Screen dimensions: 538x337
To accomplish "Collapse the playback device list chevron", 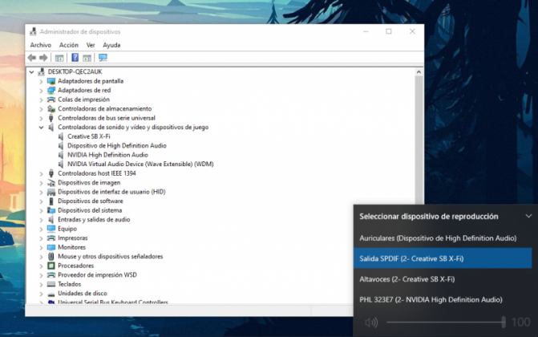I will [528, 216].
